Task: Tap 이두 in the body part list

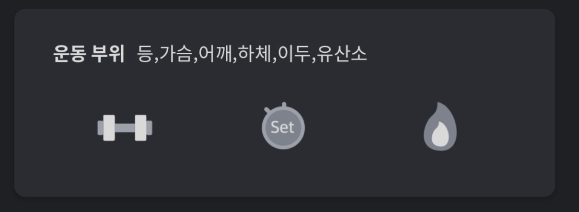Action: point(294,54)
